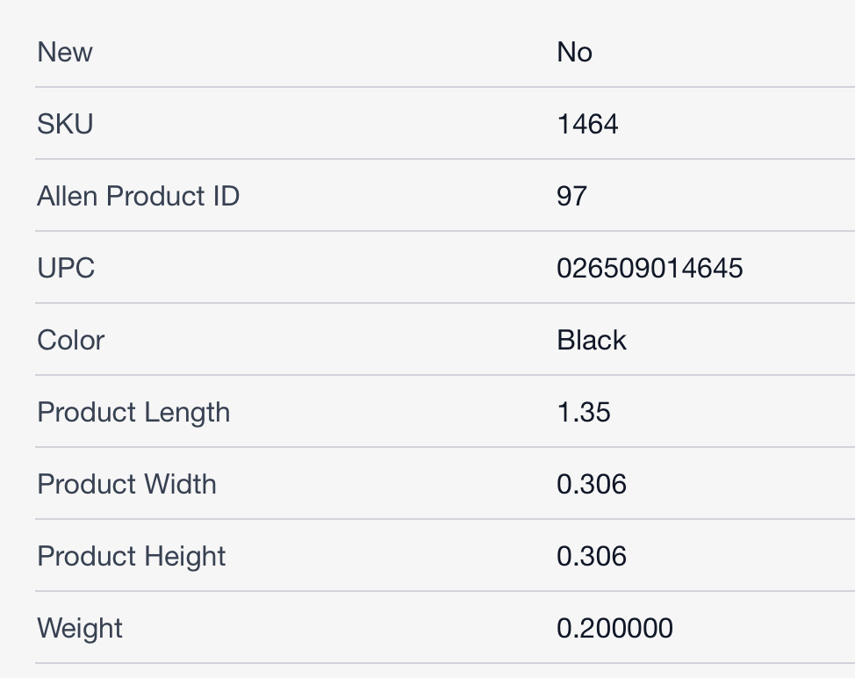The width and height of the screenshot is (855, 678).
Task: Select the 'No' value for New
Action: (x=574, y=52)
